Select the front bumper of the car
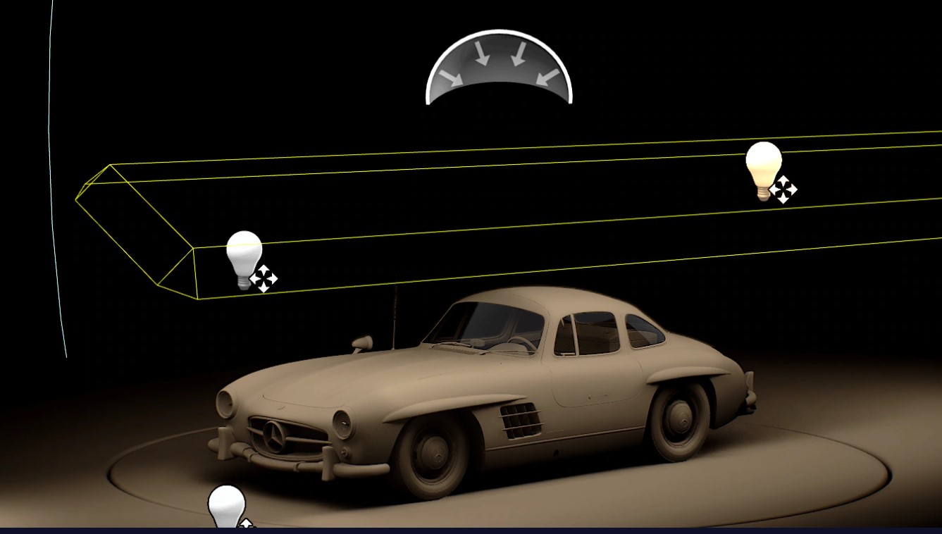 coord(296,458)
